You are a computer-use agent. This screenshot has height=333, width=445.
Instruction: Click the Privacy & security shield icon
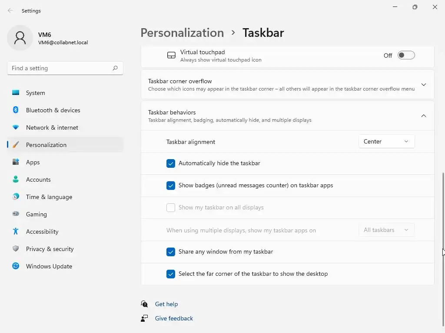(16, 249)
